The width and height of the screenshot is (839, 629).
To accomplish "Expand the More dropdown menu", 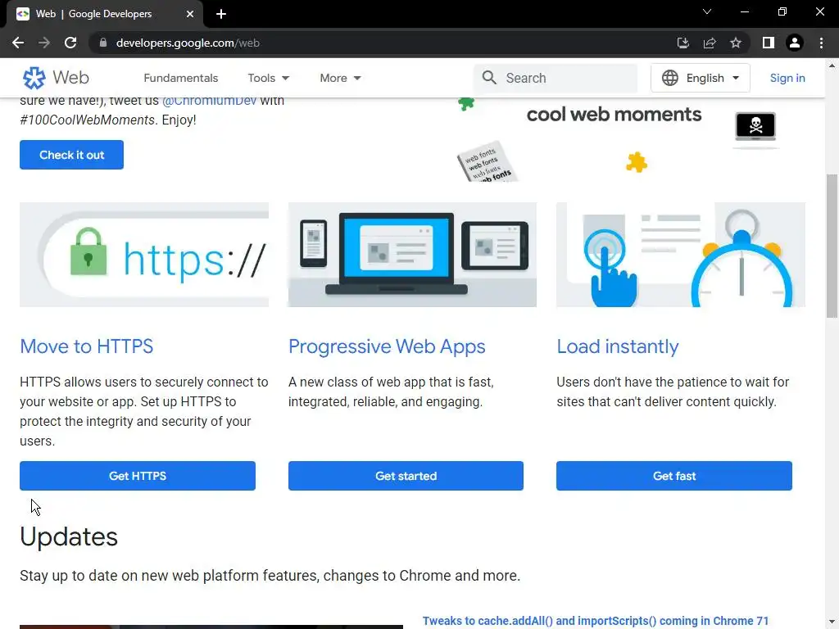I will [x=340, y=78].
